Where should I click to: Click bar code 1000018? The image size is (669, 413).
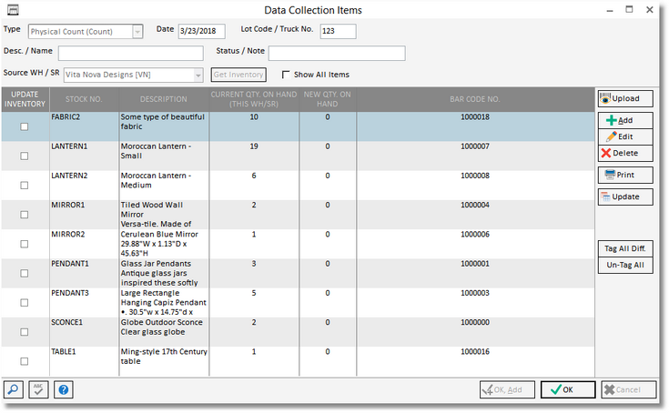click(x=475, y=116)
